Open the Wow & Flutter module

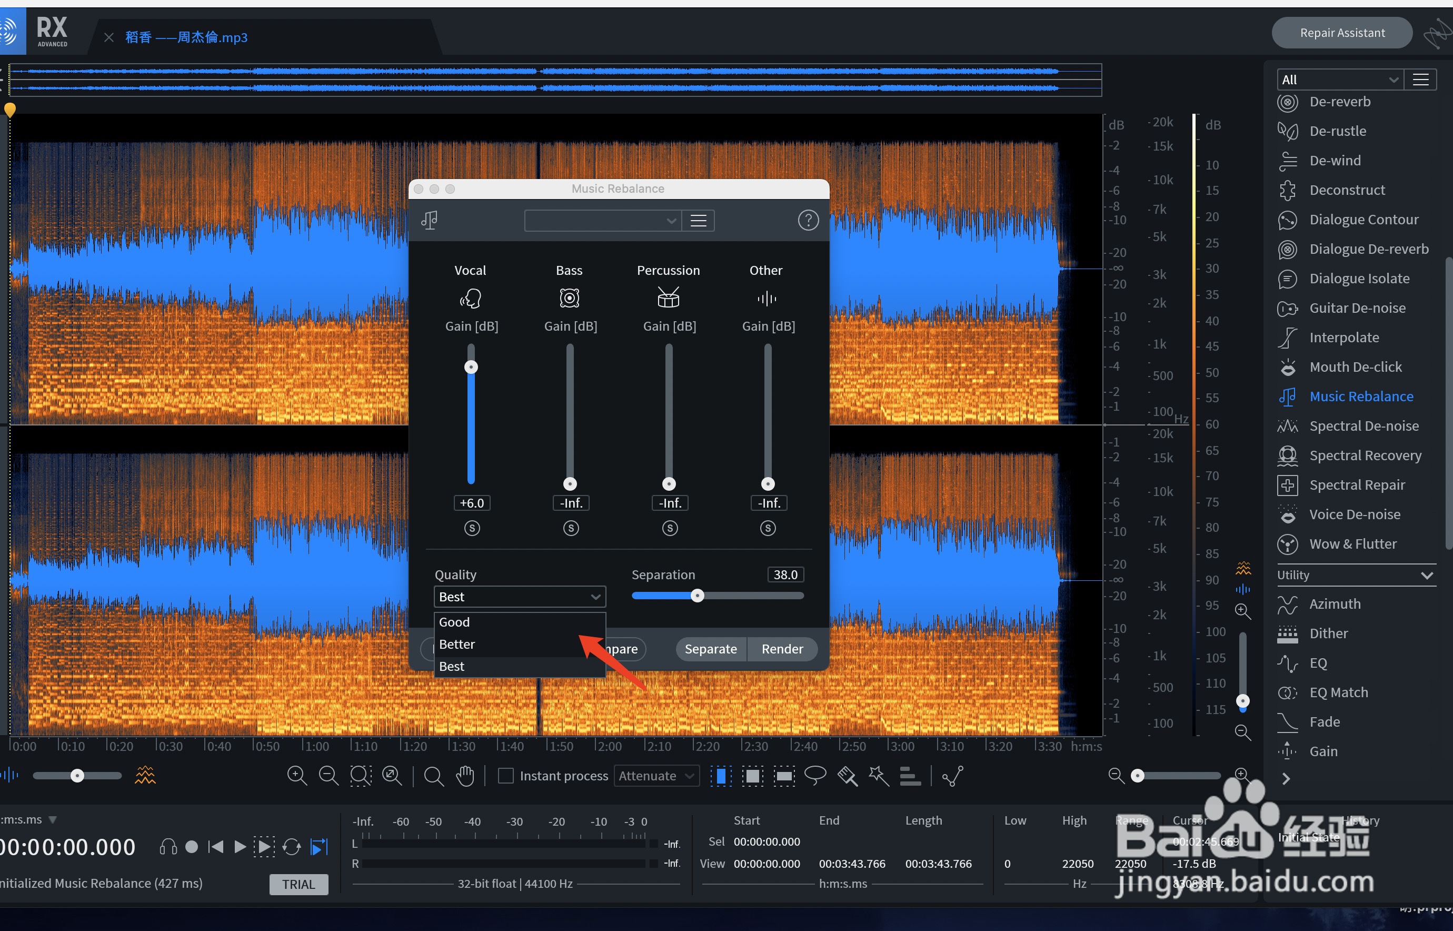point(1352,544)
